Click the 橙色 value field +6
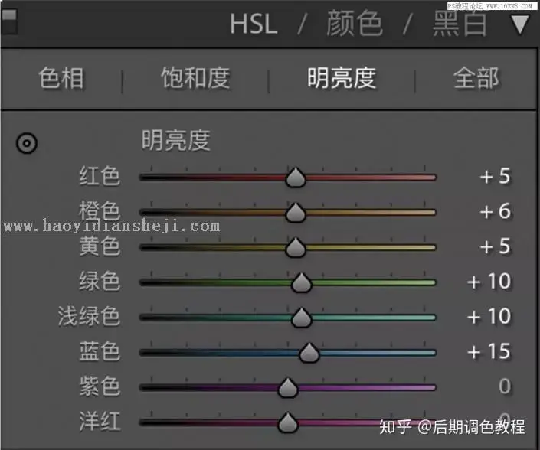 coord(496,211)
